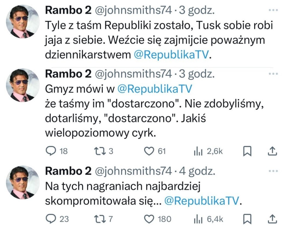View analytics showing 2,6k views

(198, 151)
